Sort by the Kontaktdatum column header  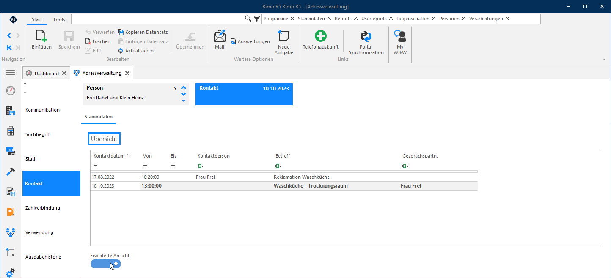click(109, 156)
